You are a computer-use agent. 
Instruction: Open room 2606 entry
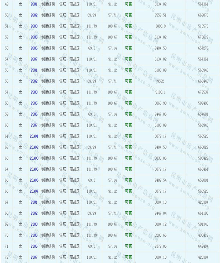point(34,48)
